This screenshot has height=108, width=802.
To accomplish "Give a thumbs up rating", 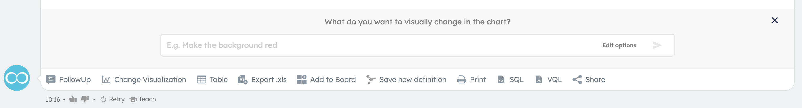I will tap(73, 99).
